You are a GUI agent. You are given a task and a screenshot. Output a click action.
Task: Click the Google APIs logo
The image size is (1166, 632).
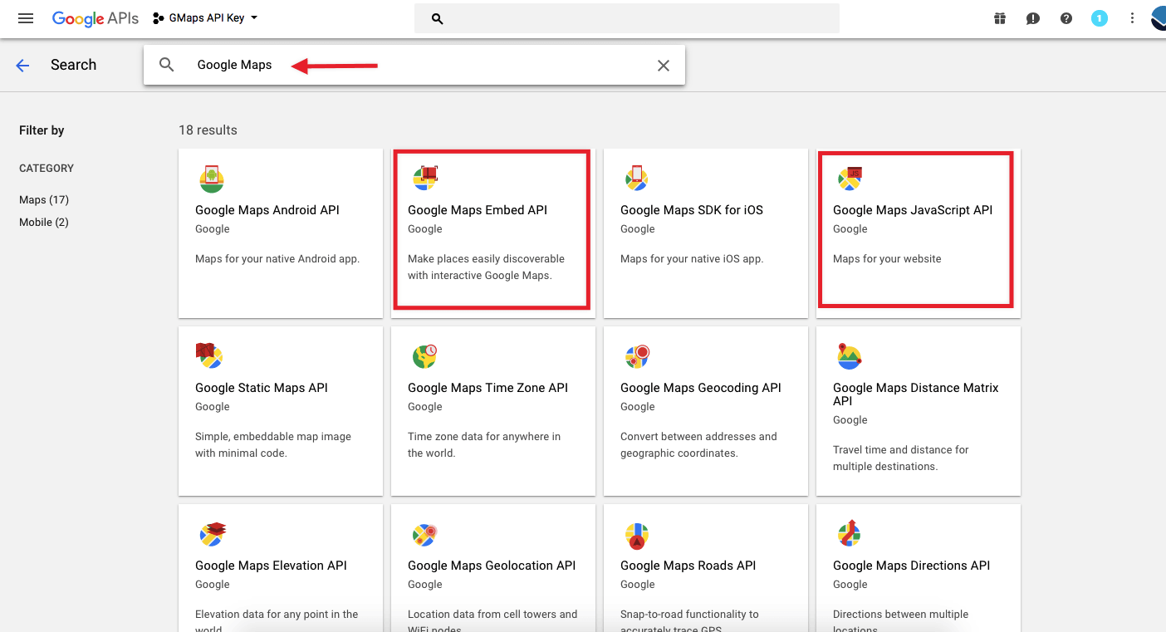(95, 18)
